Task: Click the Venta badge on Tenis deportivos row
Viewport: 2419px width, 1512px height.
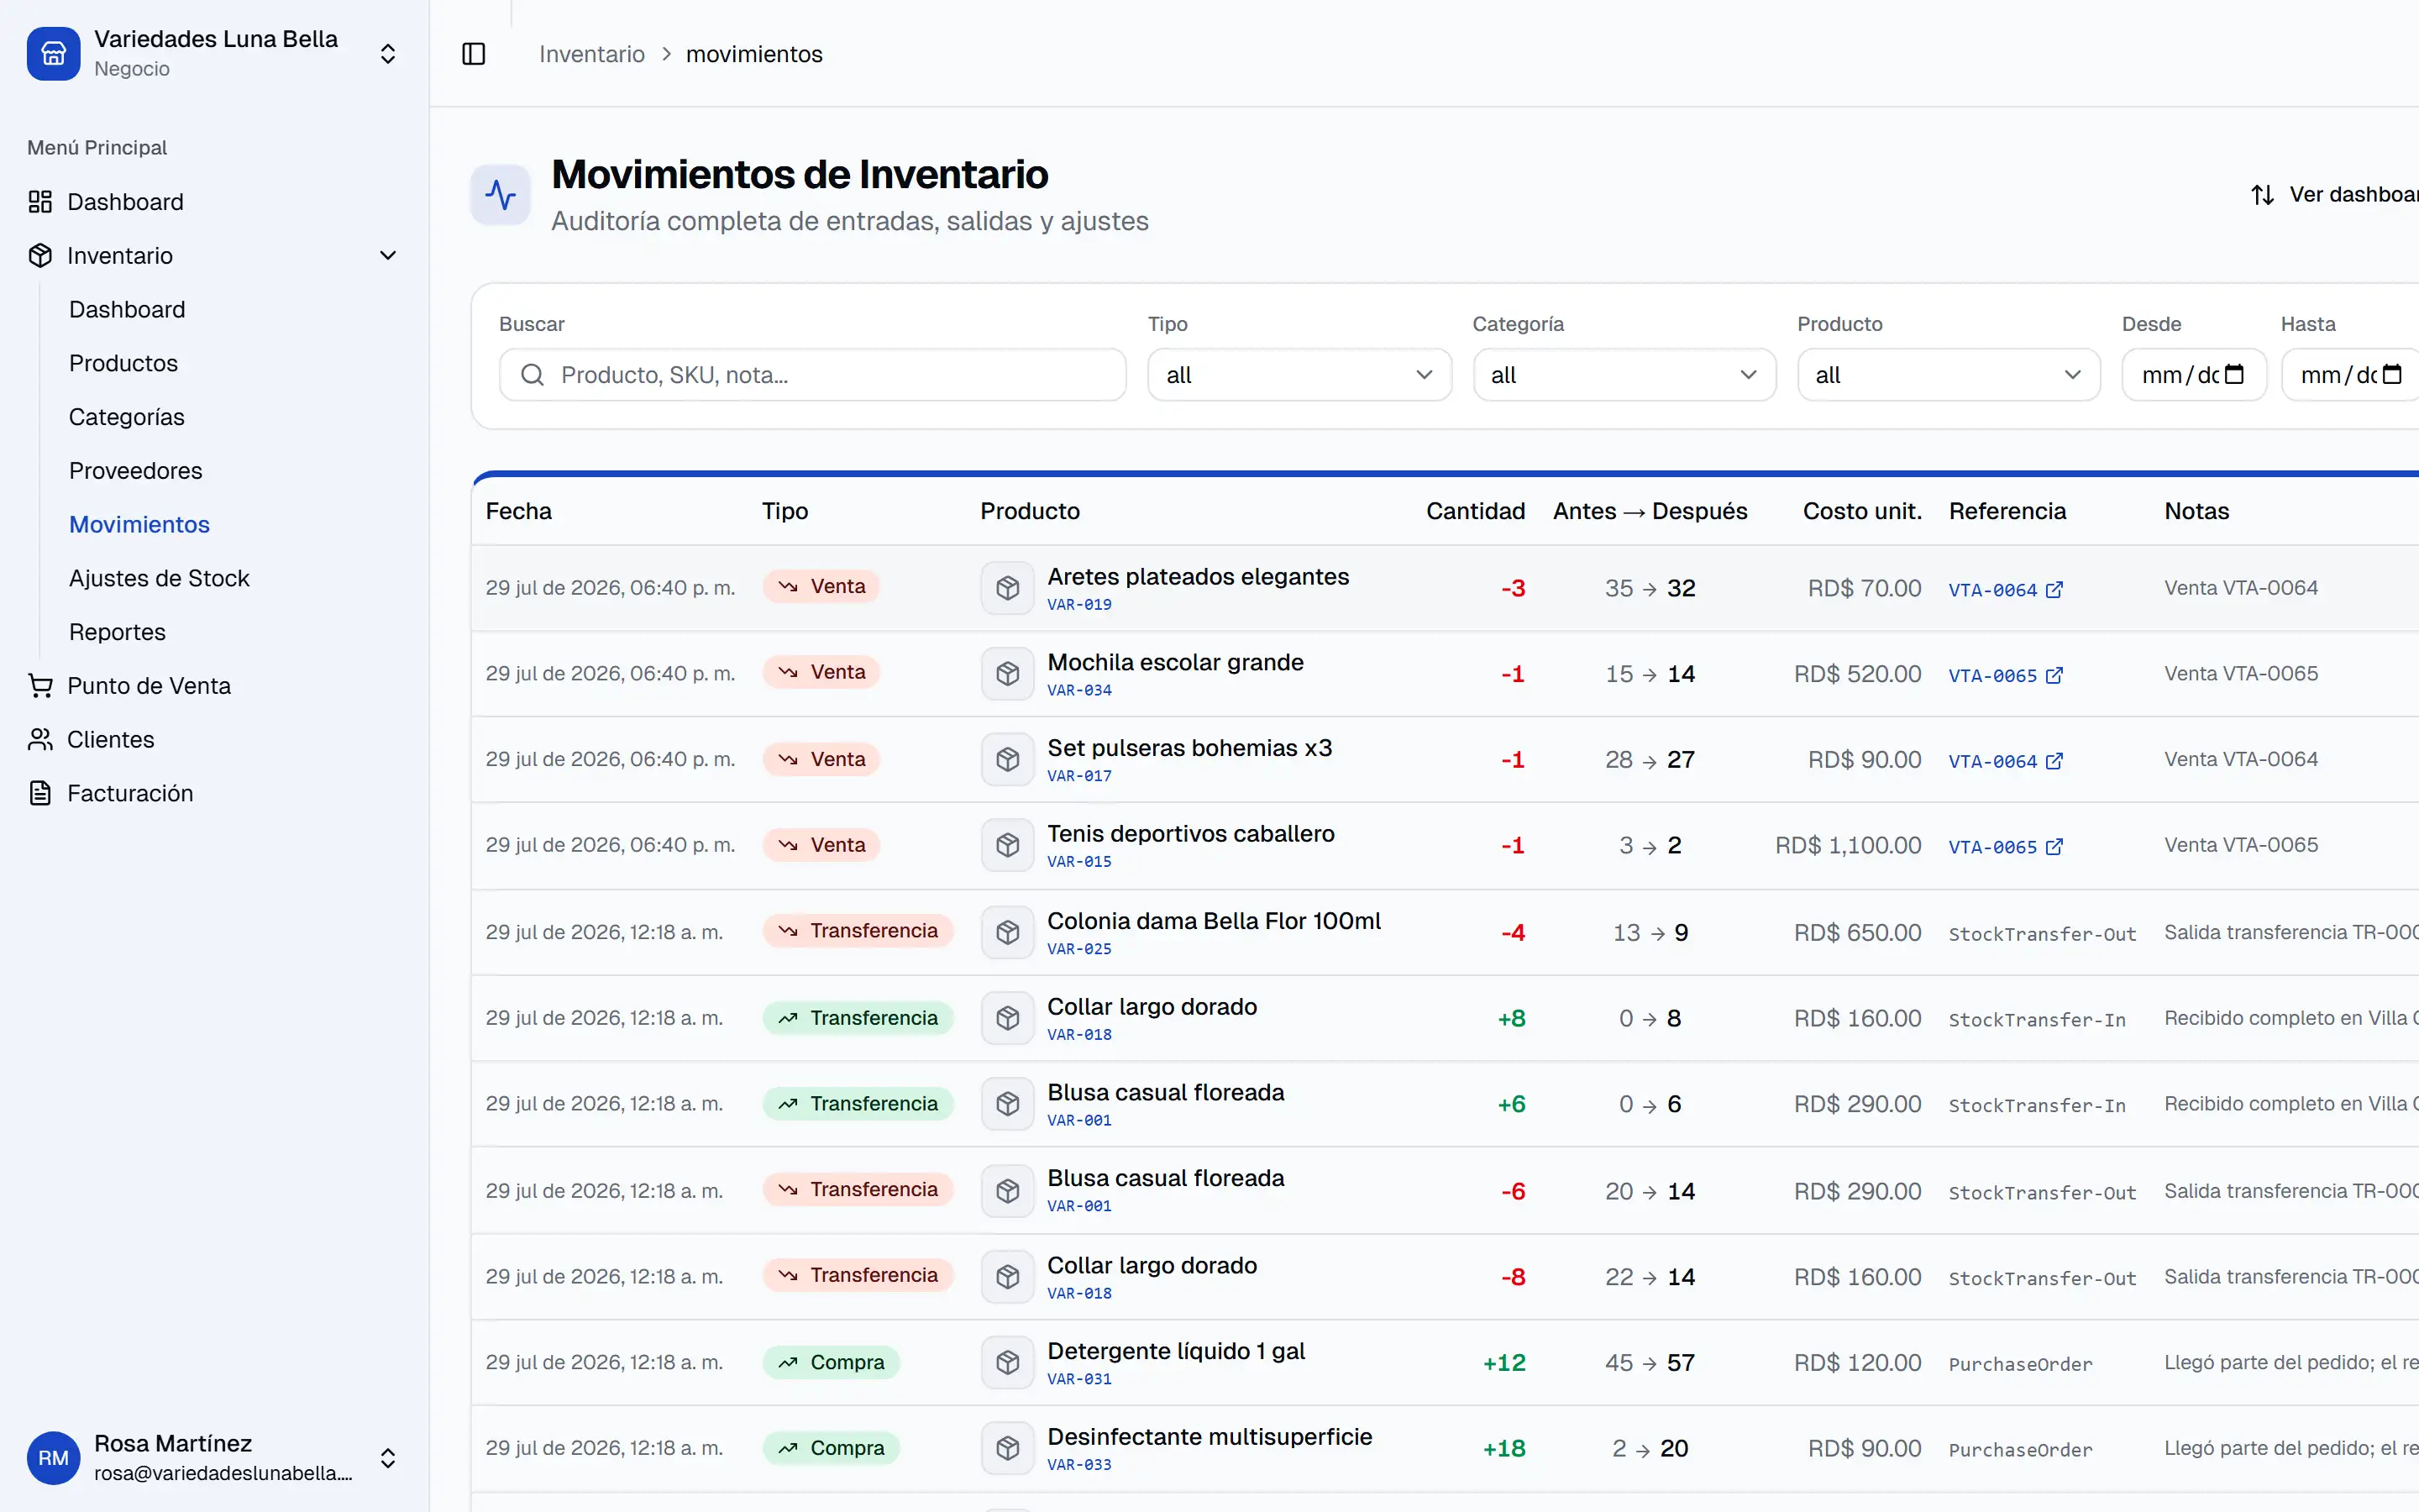Action: coord(821,845)
